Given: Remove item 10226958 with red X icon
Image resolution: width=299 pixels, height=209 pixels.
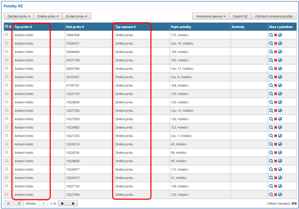Looking at the screenshot, I should pyautogui.click(x=276, y=102).
